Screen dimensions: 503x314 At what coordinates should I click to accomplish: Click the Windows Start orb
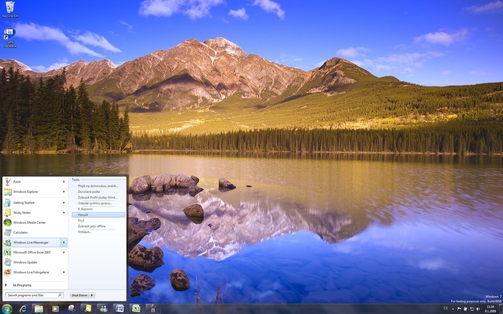pyautogui.click(x=7, y=308)
